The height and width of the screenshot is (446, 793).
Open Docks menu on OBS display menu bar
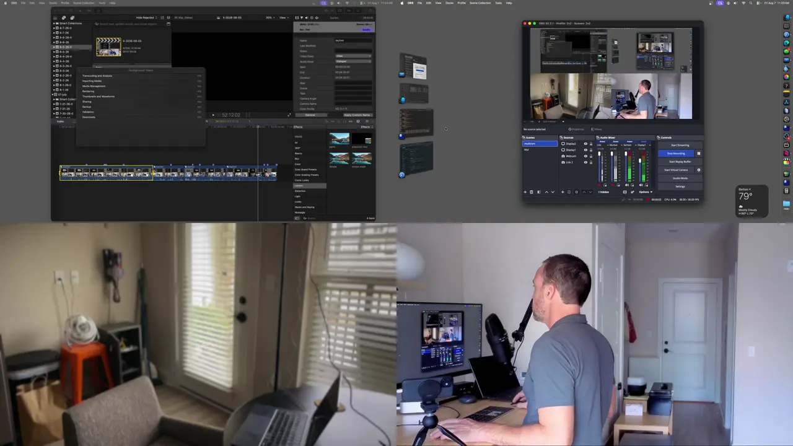point(449,3)
